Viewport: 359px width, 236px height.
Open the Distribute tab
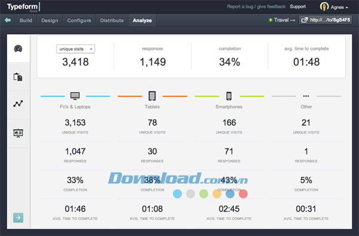click(112, 20)
